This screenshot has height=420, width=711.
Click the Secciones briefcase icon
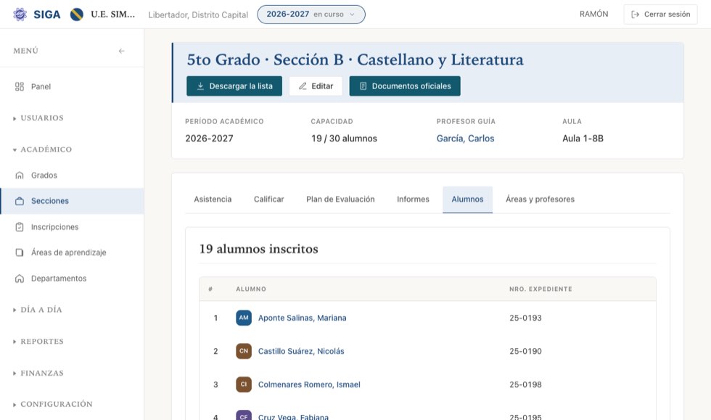pyautogui.click(x=20, y=201)
